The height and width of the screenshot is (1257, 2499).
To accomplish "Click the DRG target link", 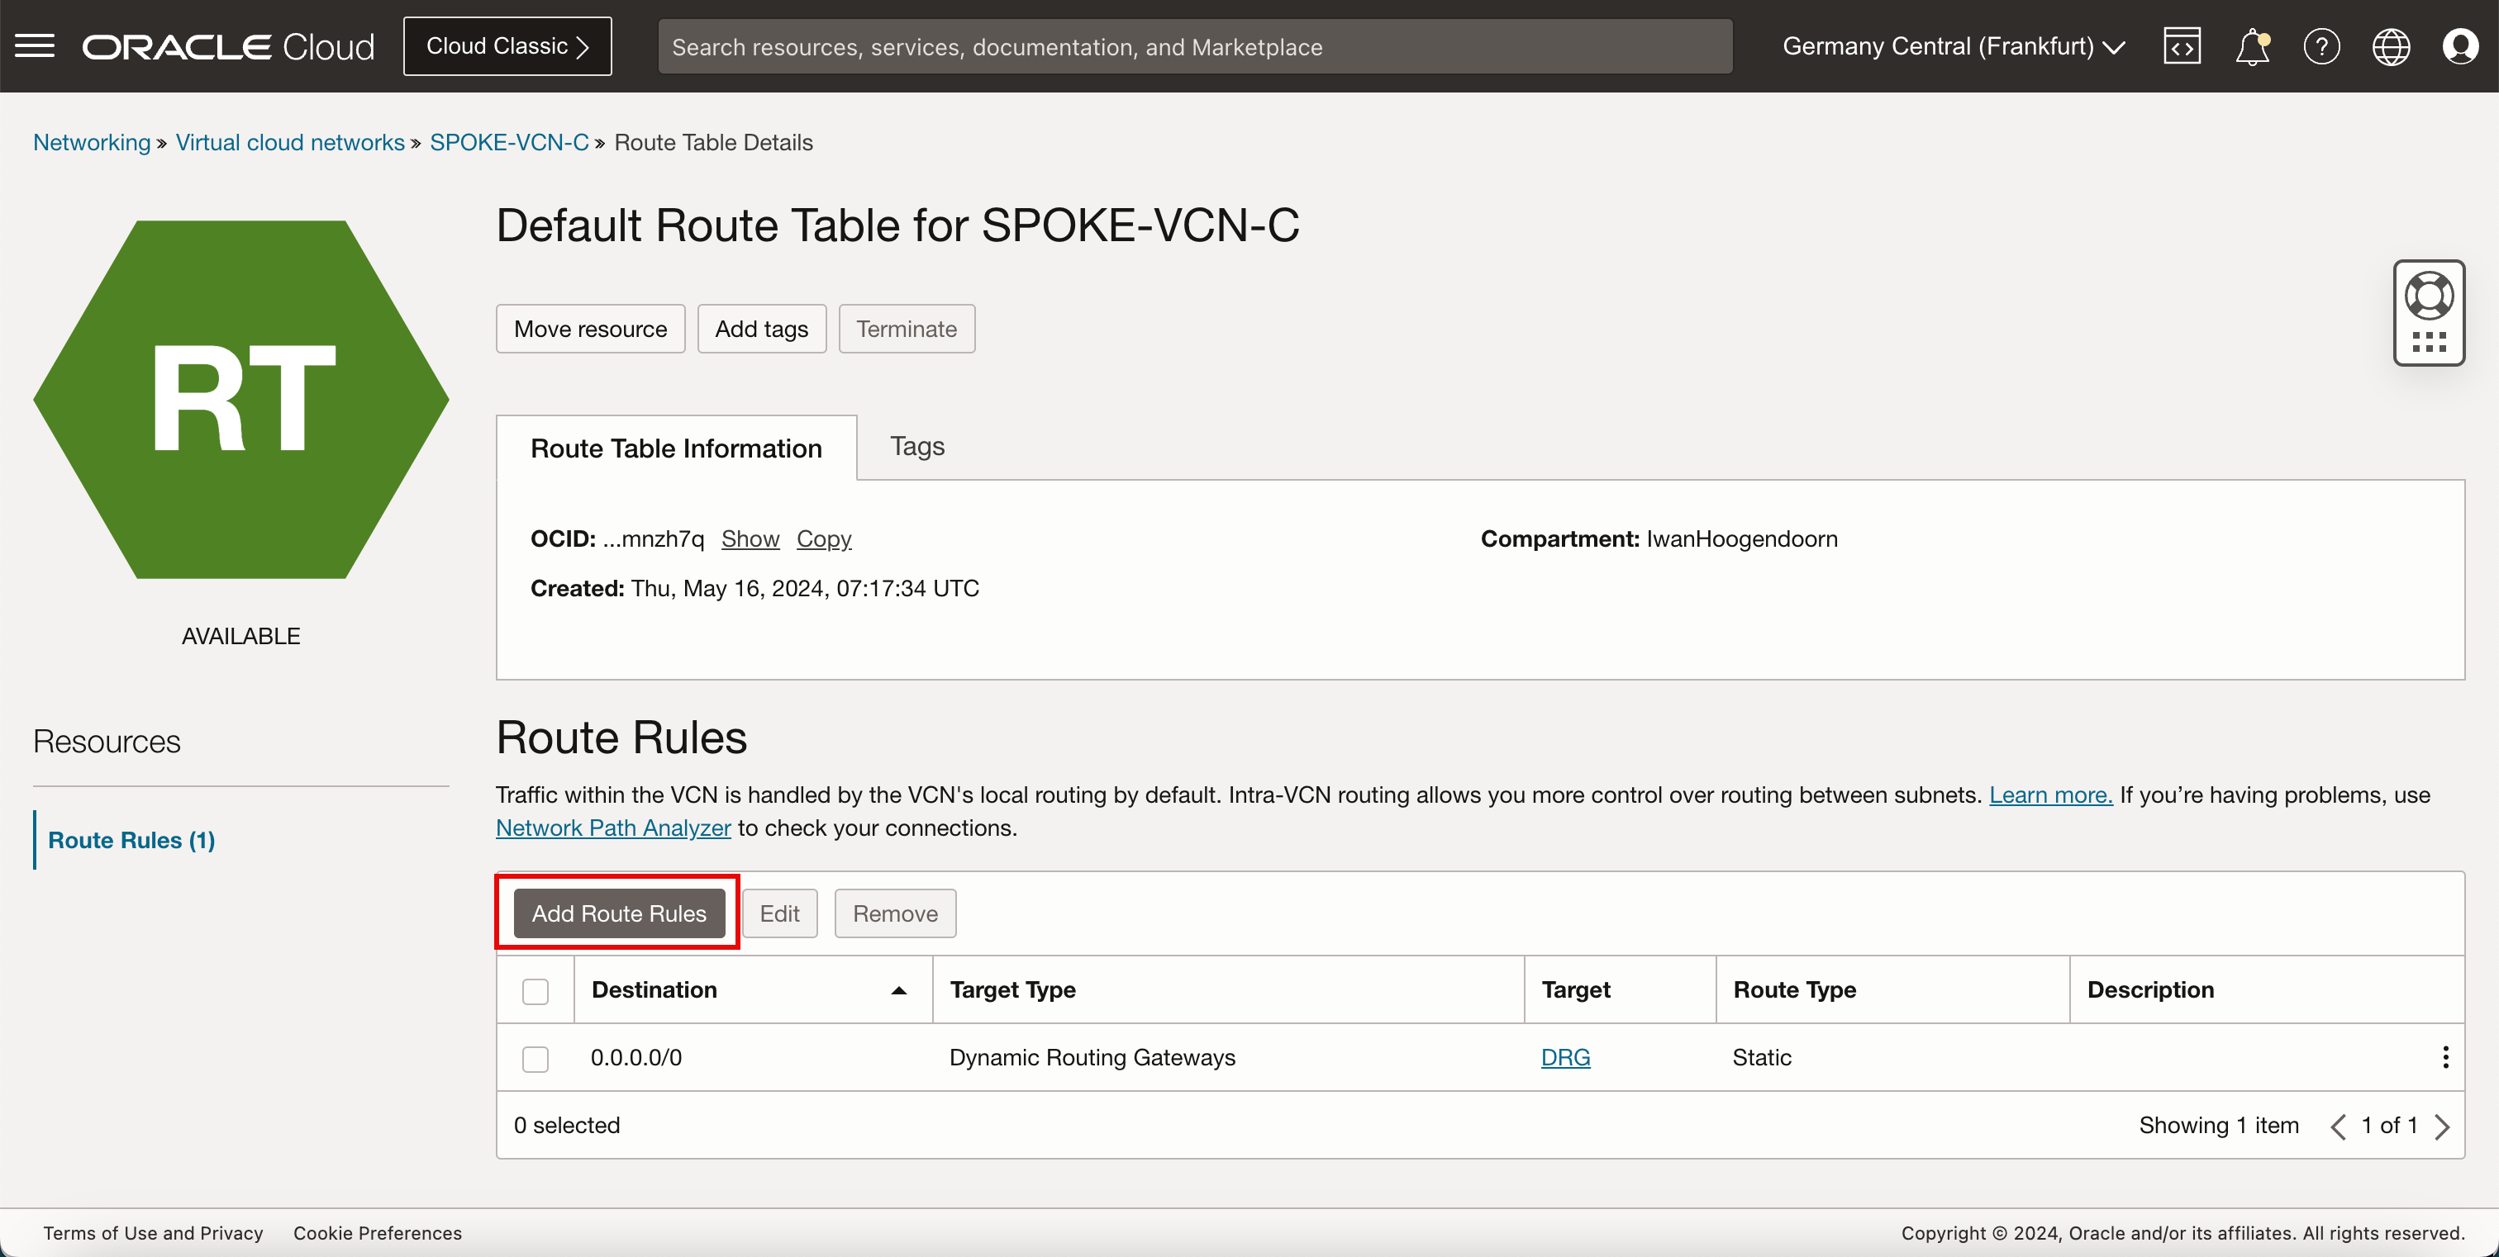I will 1565,1056.
